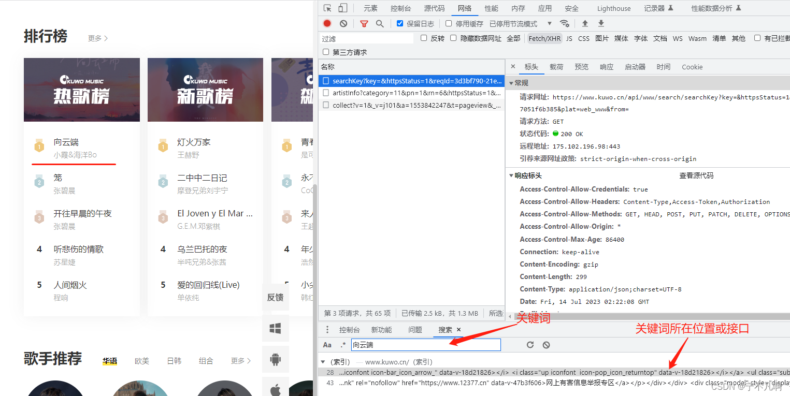Select the JS request filter

[x=569, y=38]
